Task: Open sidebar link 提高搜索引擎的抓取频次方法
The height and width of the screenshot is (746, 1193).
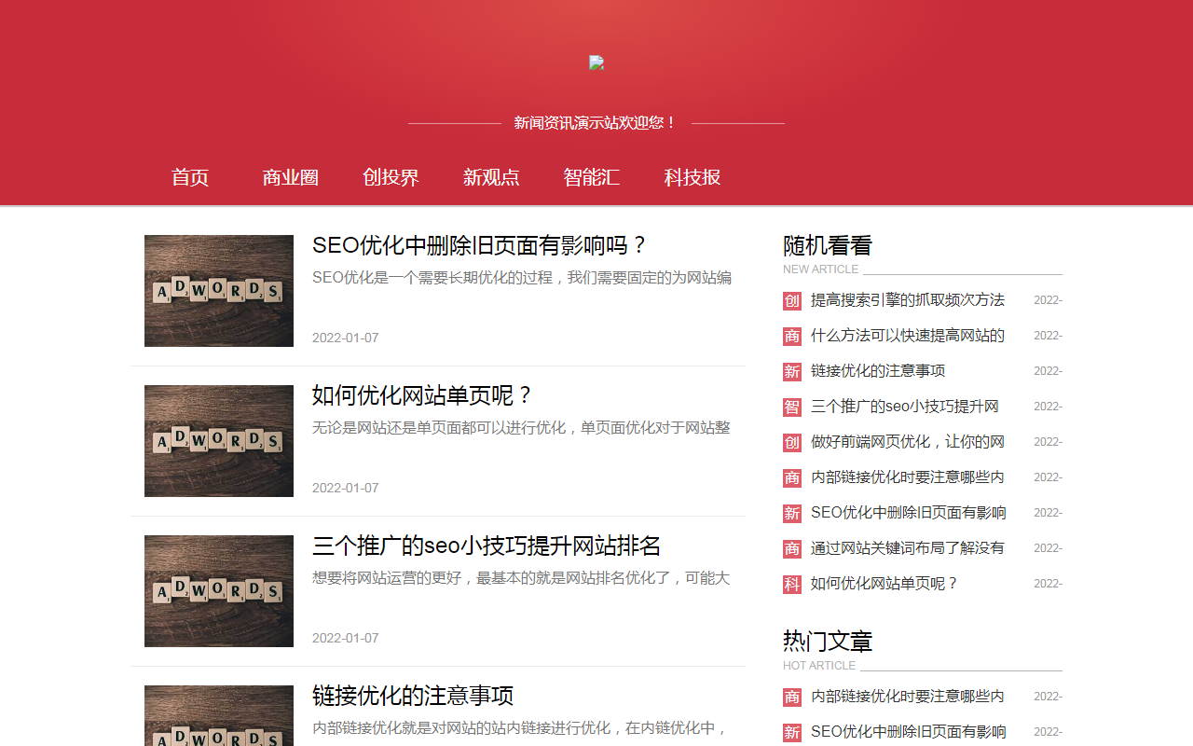Action: (x=908, y=300)
